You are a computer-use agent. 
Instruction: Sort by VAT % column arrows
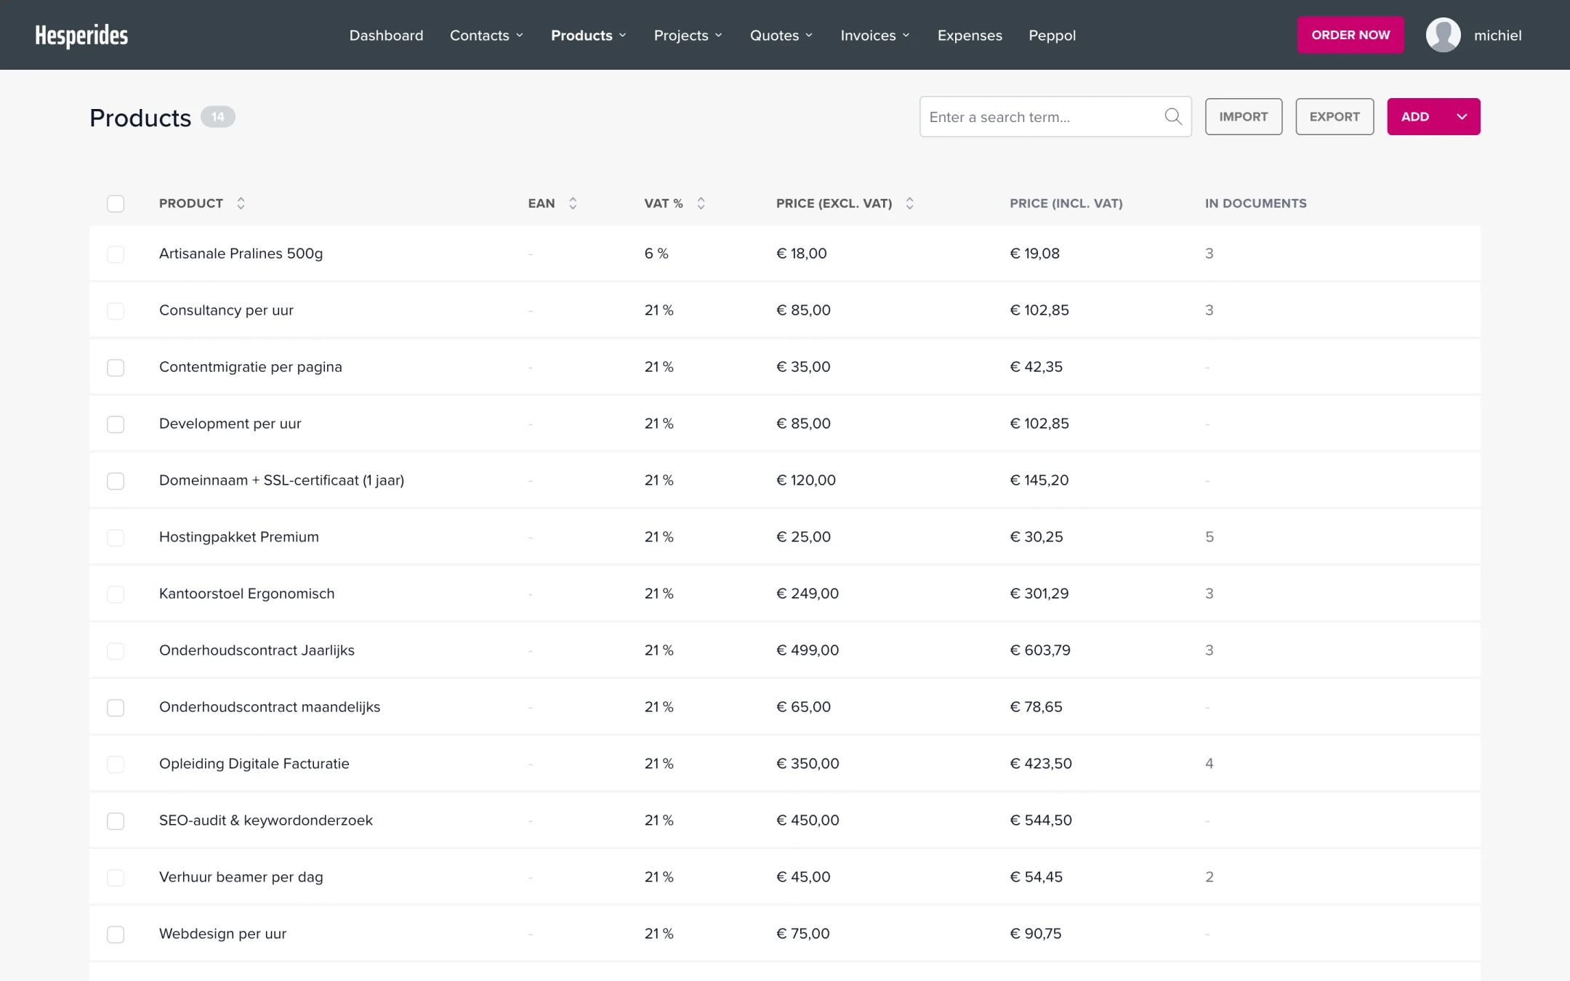(x=701, y=203)
